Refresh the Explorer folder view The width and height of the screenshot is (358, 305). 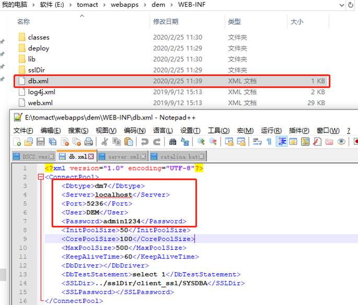pyautogui.click(x=351, y=5)
